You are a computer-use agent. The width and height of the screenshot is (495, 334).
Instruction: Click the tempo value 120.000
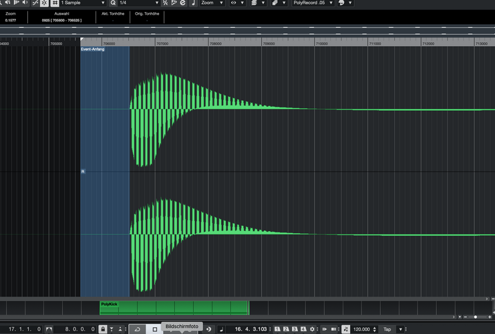click(361, 329)
